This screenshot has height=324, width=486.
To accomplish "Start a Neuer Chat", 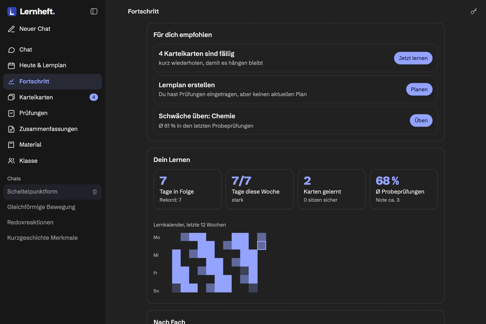I will pos(53,29).
